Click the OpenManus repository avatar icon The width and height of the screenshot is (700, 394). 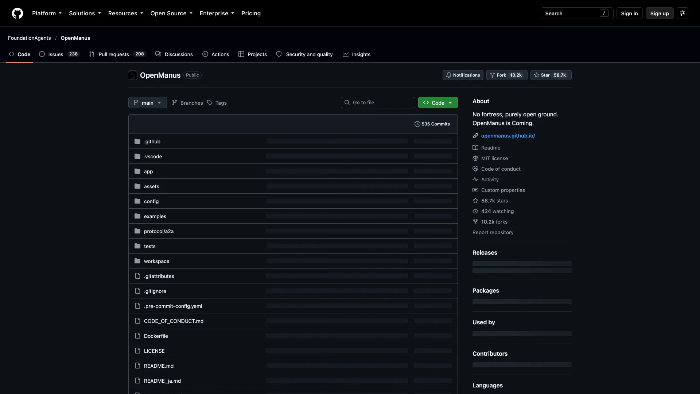pos(133,75)
